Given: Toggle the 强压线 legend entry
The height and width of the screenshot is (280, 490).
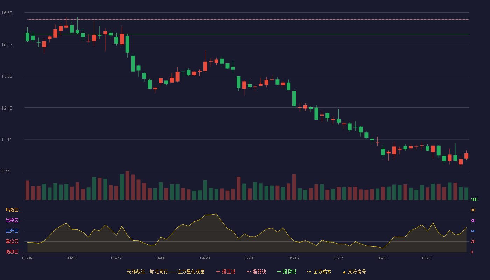Looking at the screenshot, I should 226,272.
